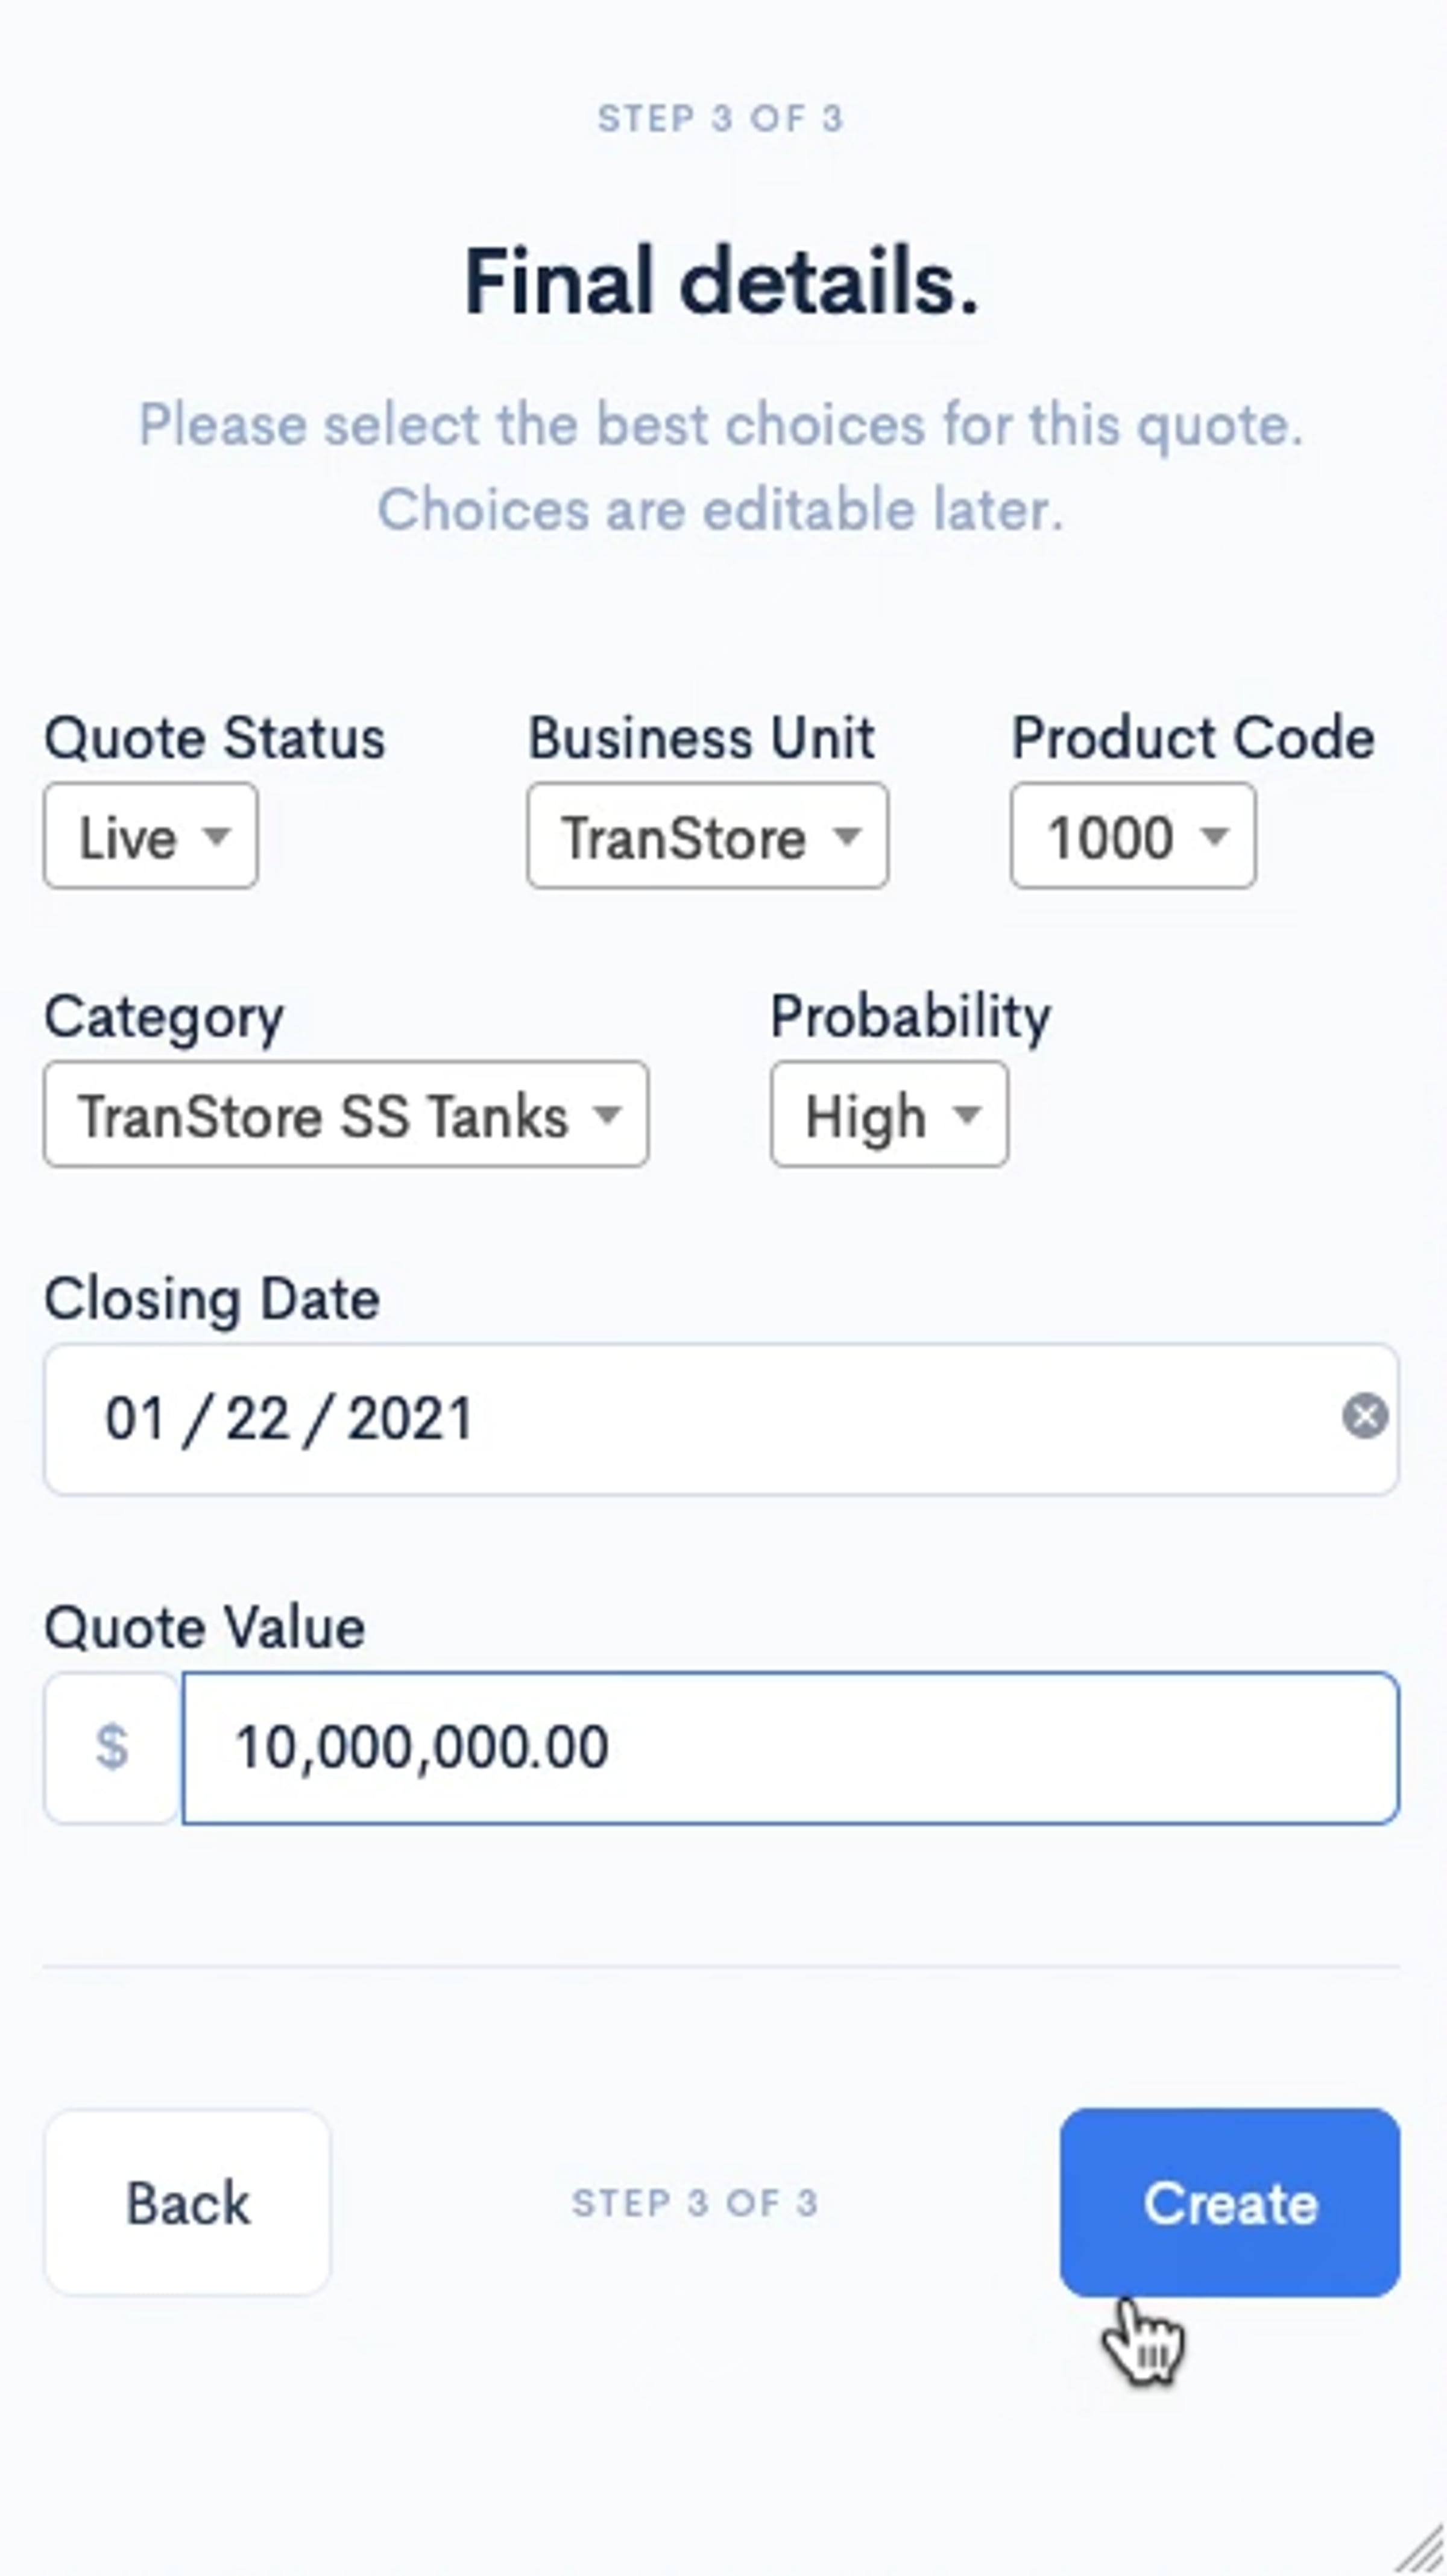
Task: Expand the Business Unit TranStore dropdown
Action: coord(707,836)
